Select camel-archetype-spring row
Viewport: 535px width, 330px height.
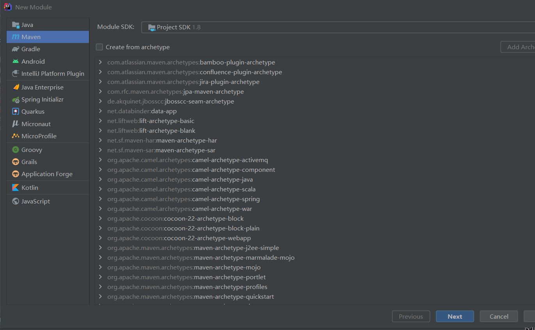pos(315,199)
